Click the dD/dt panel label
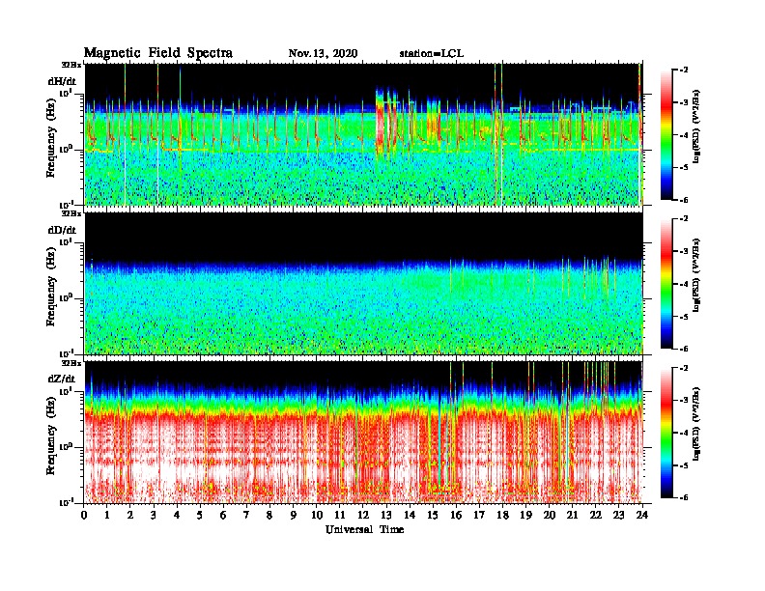The height and width of the screenshot is (591, 765). tap(62, 230)
